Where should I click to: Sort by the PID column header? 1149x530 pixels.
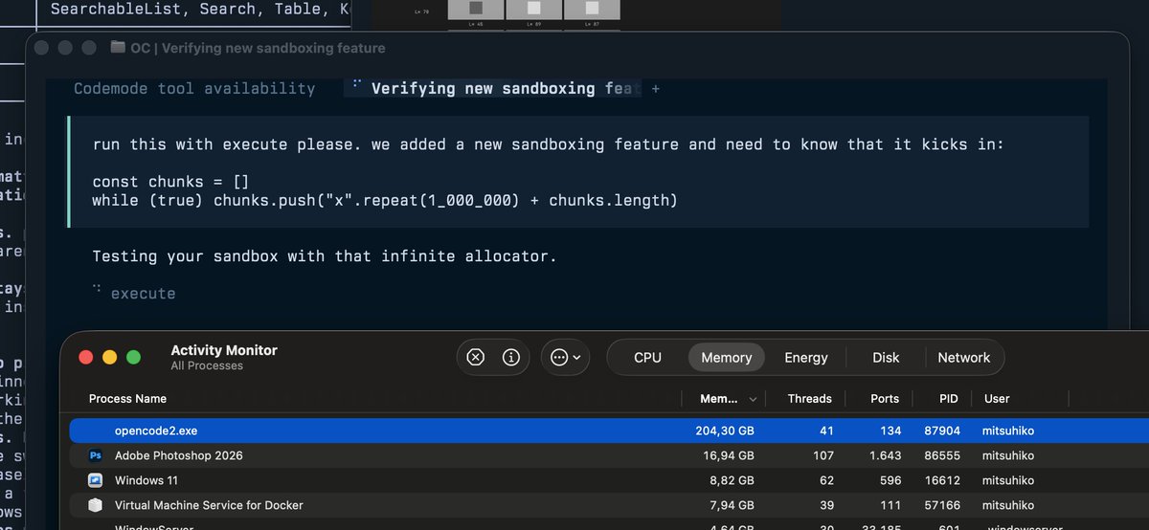click(x=922, y=399)
